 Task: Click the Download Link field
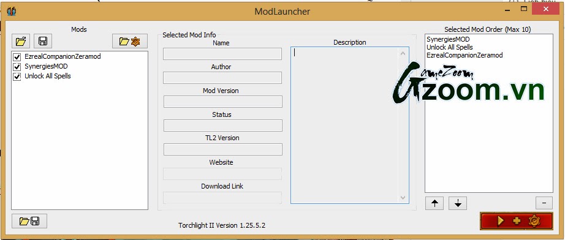click(x=222, y=198)
